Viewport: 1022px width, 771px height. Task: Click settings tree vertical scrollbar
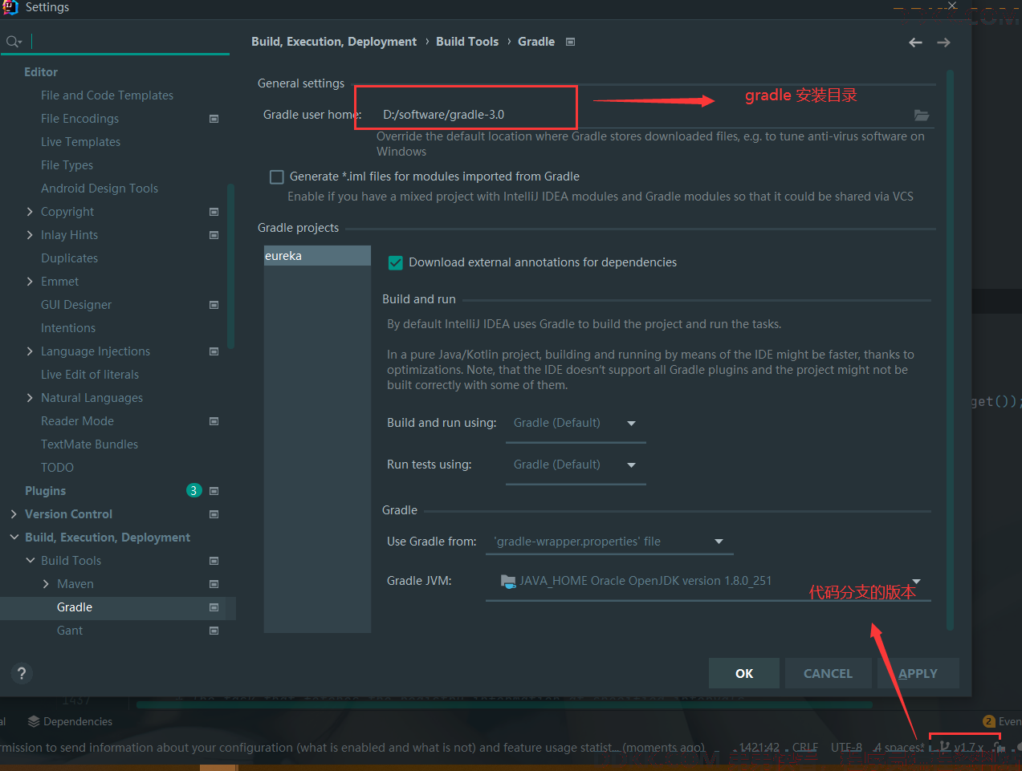pos(231,266)
